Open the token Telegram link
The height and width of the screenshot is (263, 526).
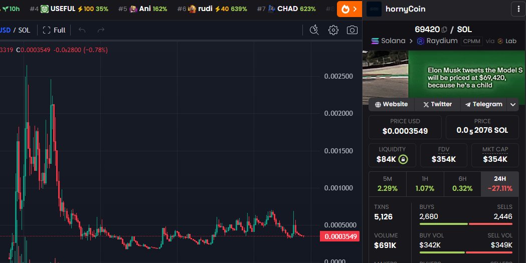pyautogui.click(x=484, y=104)
